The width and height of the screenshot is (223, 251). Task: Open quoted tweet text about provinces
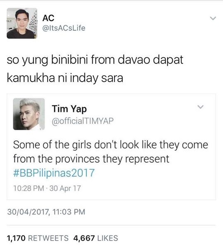[111, 152]
